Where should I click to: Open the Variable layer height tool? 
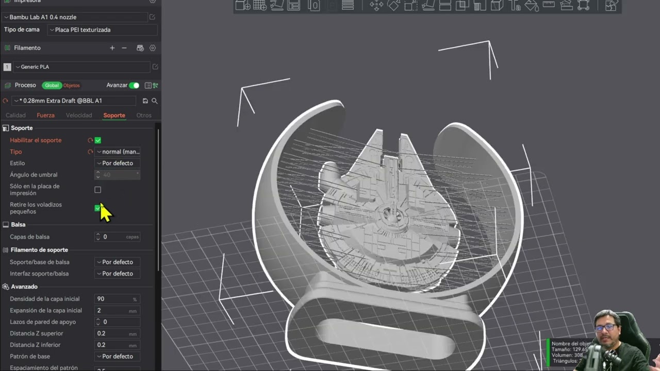[348, 6]
